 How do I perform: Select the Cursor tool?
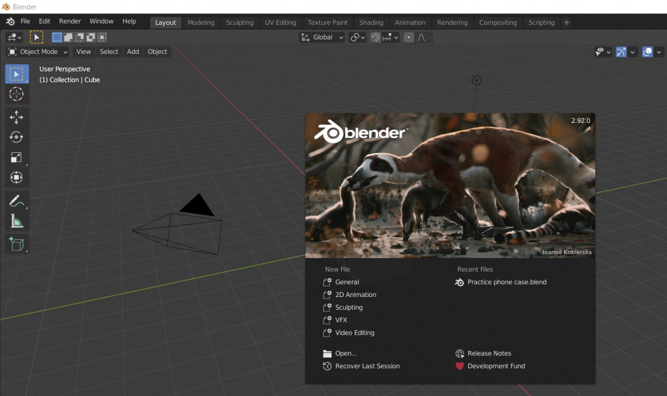point(17,93)
